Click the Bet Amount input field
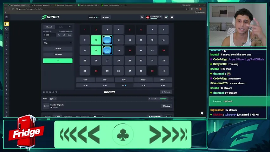Viewport: 270px width, 152px height. point(50,35)
